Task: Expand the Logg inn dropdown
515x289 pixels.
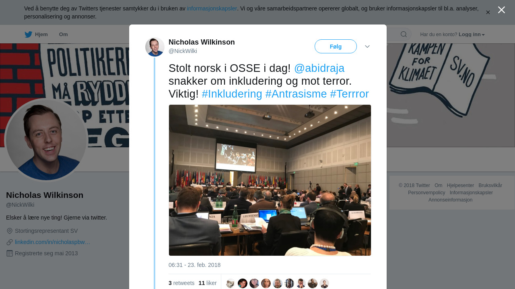Action: point(472,35)
